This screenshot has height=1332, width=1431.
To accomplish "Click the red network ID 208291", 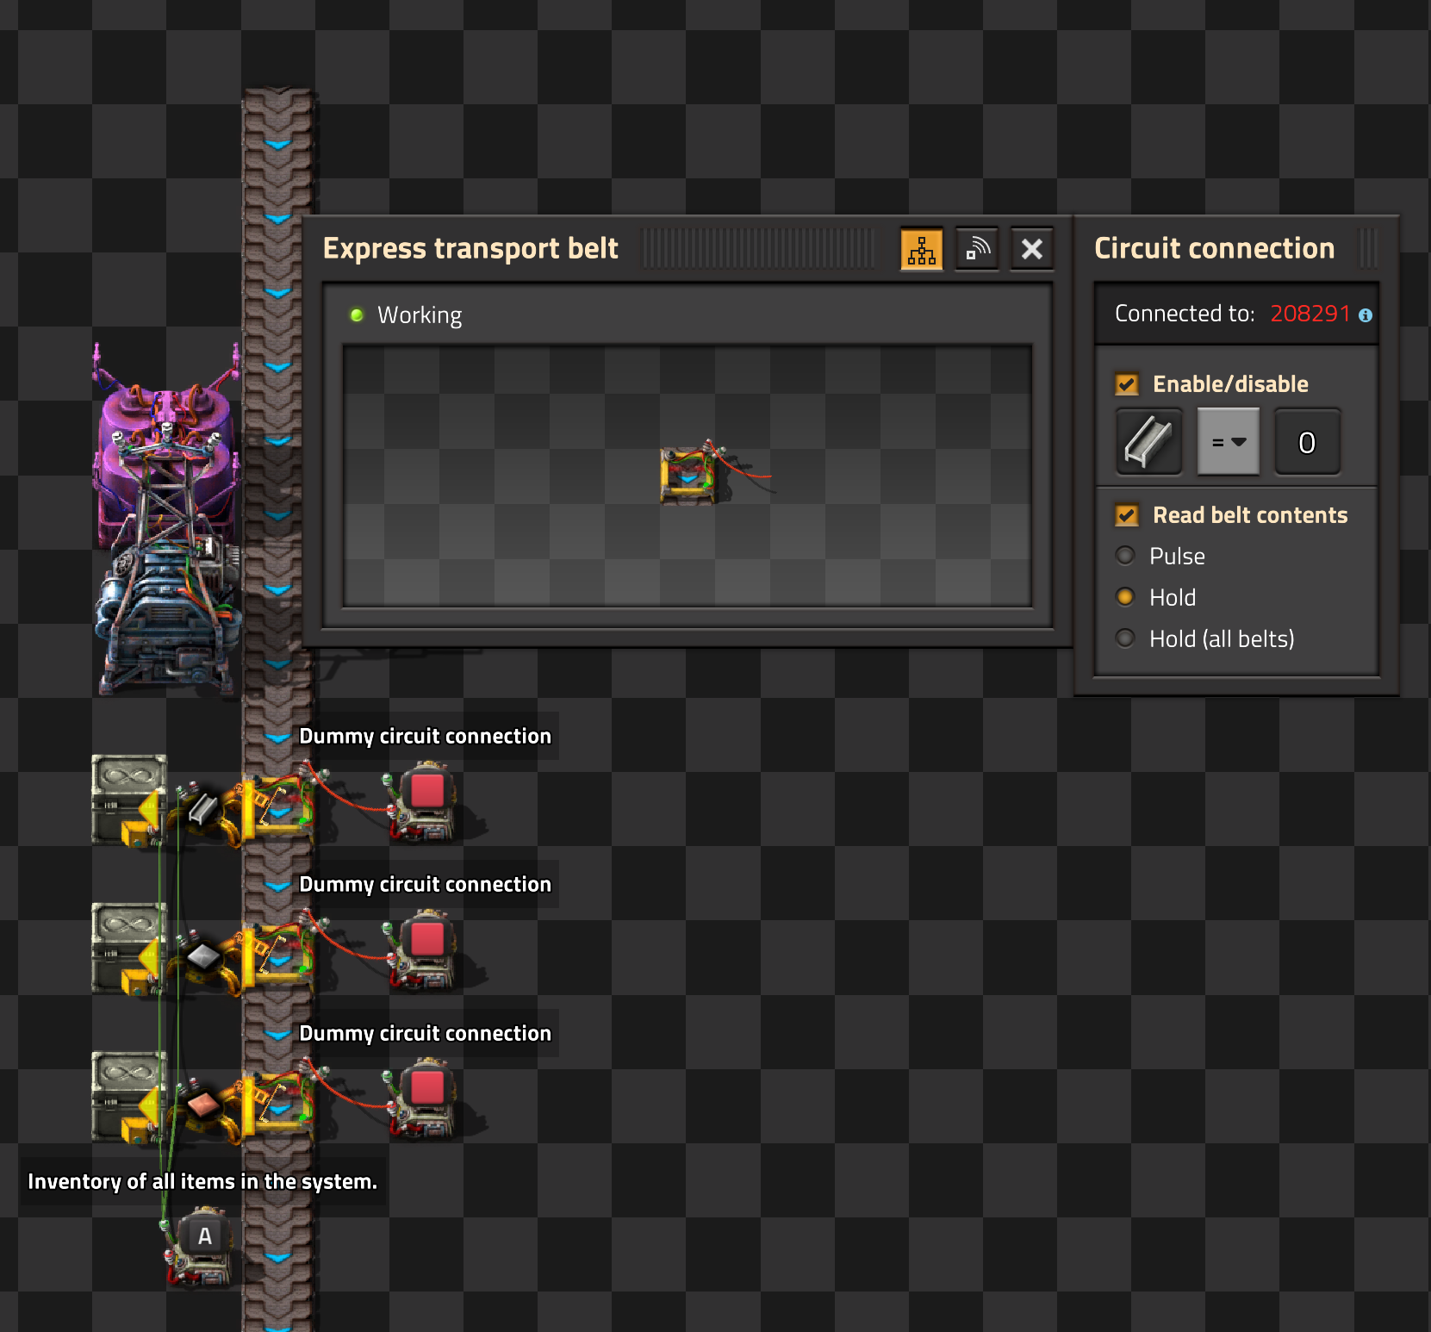I will 1310,314.
